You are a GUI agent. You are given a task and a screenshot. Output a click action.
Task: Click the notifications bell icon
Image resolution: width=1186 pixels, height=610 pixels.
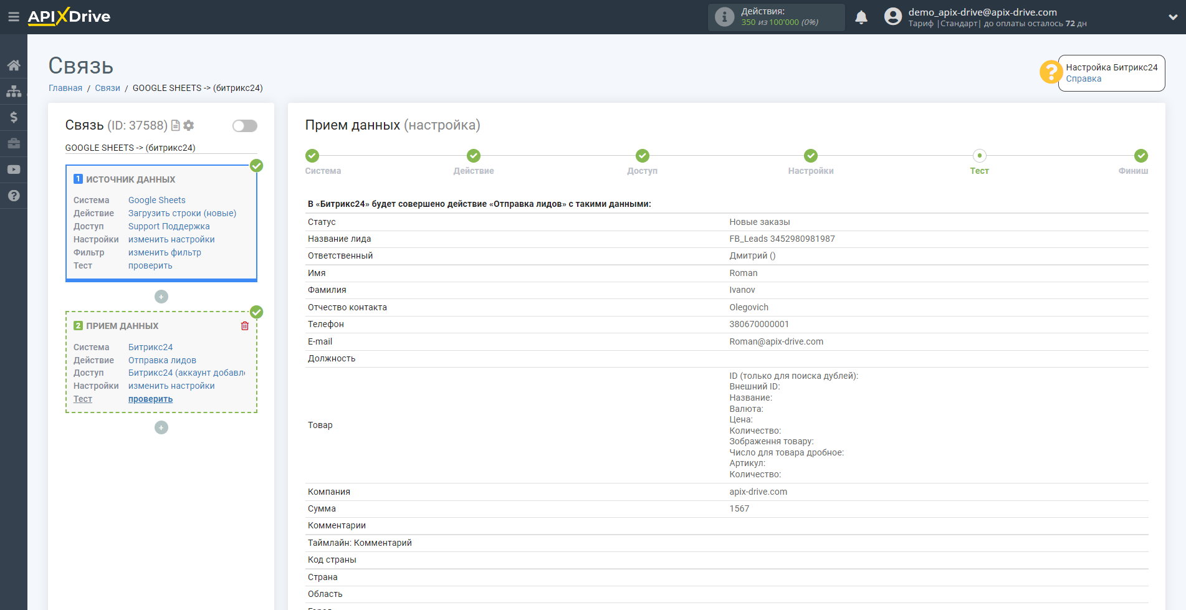click(x=861, y=17)
